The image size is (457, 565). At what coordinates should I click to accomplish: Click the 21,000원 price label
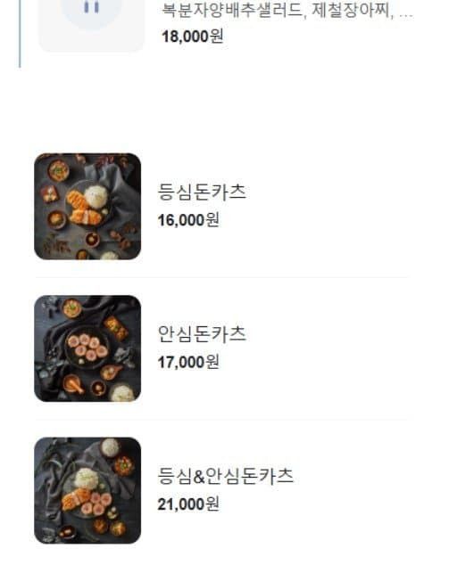click(x=188, y=504)
